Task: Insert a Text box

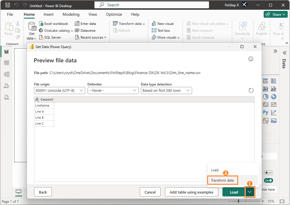Action: pyautogui.click(x=161, y=31)
